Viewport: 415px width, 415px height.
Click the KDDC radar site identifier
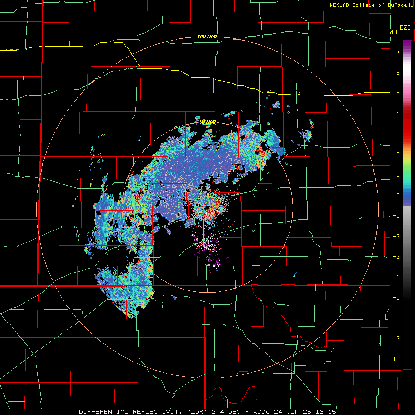[262, 412]
